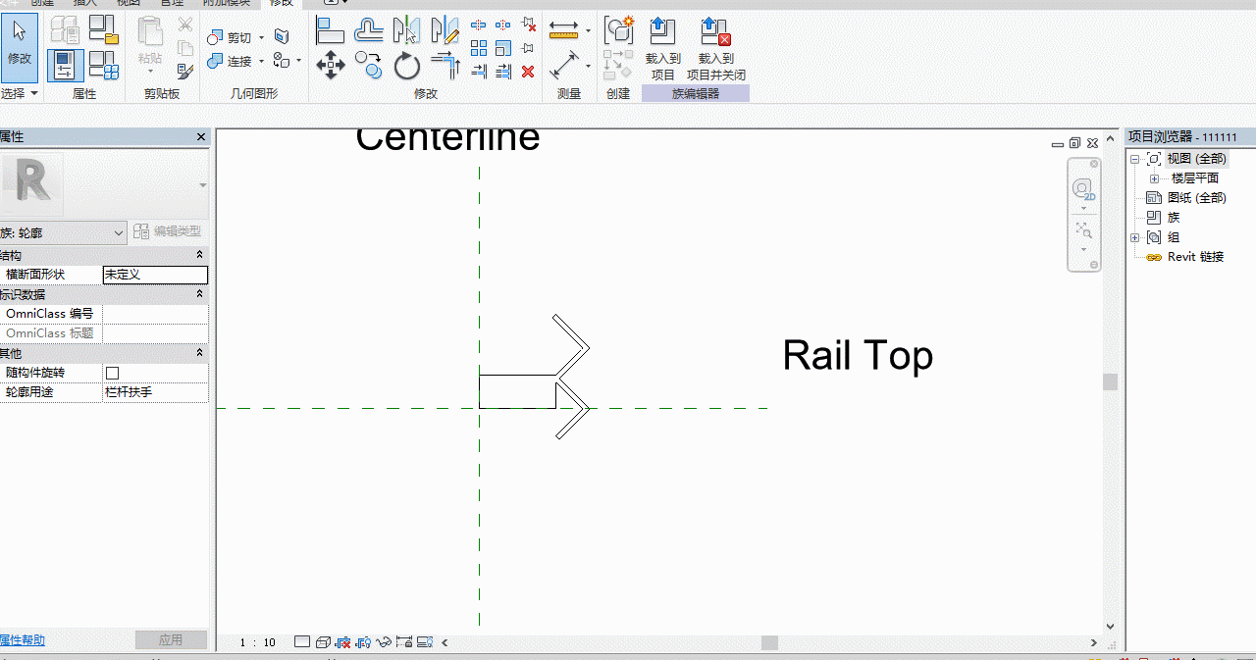
Task: Activate Mirror by drawing axis tool
Action: pyautogui.click(x=445, y=31)
